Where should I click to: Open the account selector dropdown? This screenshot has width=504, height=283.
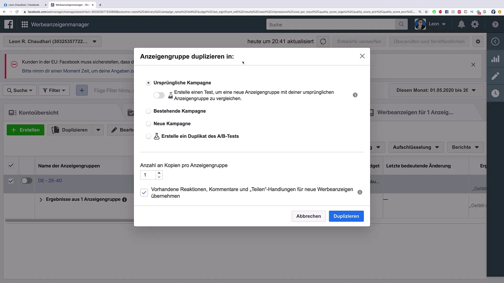point(52,41)
